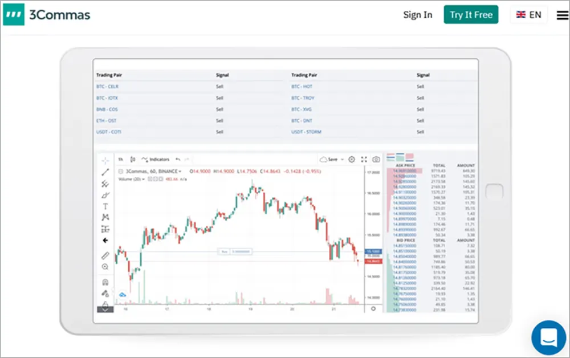Open the live chat widget
570x358 pixels.
pyautogui.click(x=548, y=337)
